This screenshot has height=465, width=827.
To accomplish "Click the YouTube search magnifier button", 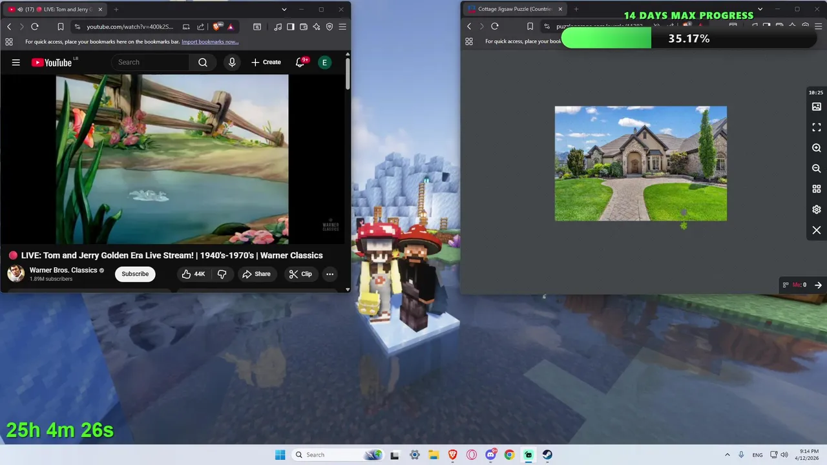I will coord(203,62).
